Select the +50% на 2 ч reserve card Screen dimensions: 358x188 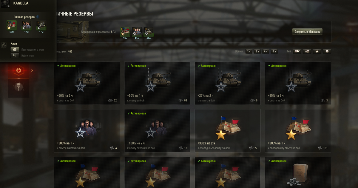click(87, 83)
